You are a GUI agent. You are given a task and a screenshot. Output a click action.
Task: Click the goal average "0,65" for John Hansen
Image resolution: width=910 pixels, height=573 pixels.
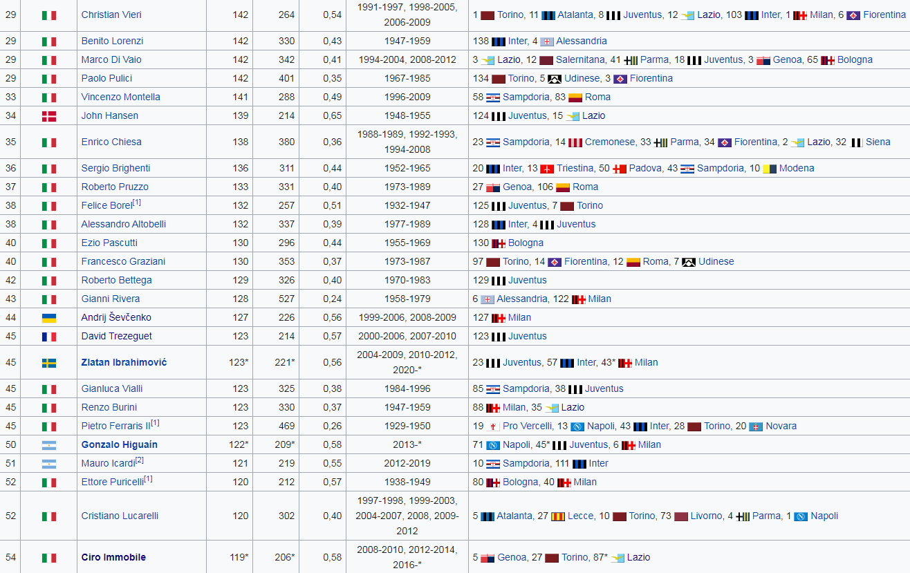coord(332,116)
